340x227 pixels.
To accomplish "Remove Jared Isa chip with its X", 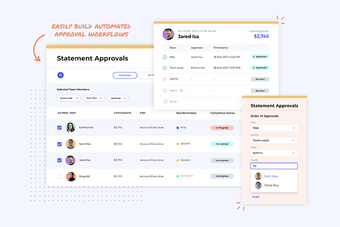I will [125, 98].
